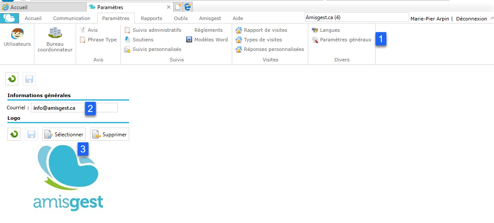The width and height of the screenshot is (494, 223).
Task: Switch to the Outils ribbon tab
Action: (x=181, y=18)
